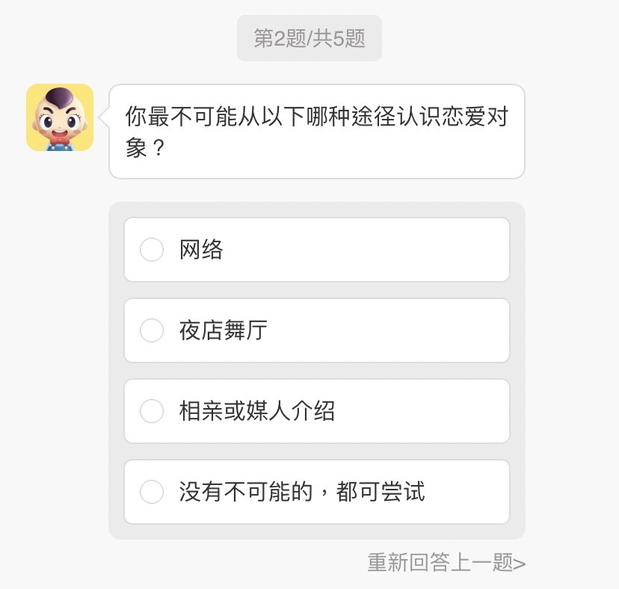Viewport: 619px width, 589px height.
Task: Click the 第2题/共5题 progress badge
Action: 309,38
